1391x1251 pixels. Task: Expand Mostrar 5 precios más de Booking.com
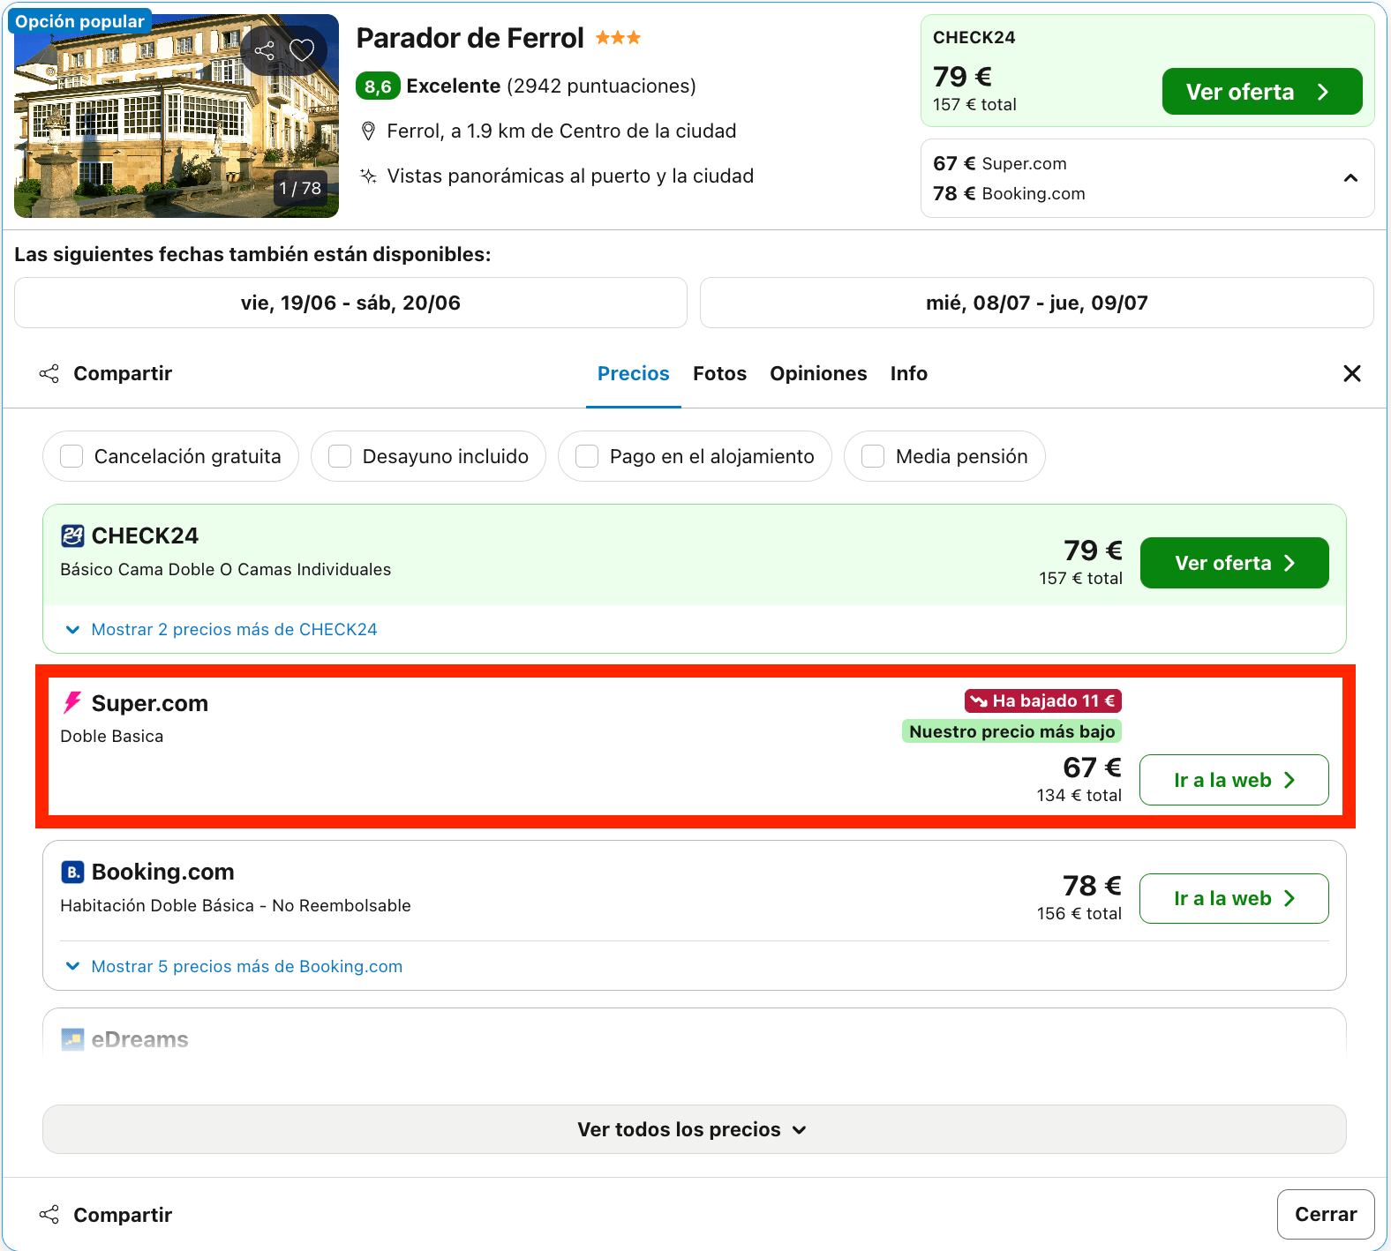click(x=234, y=966)
